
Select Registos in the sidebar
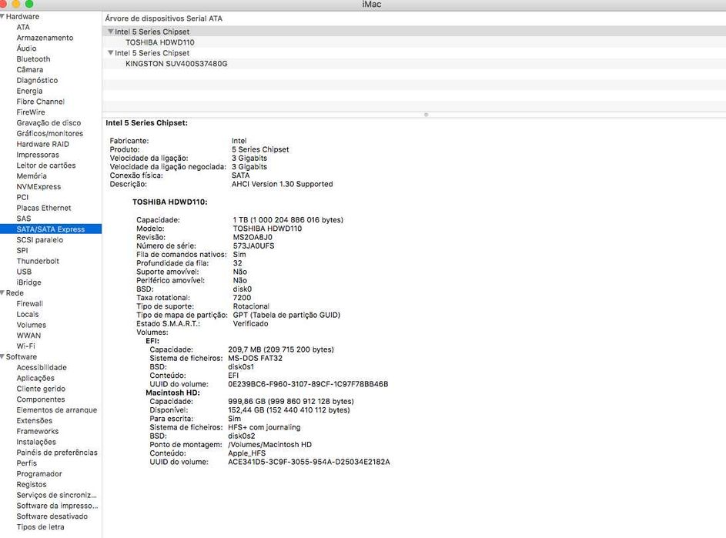32,485
